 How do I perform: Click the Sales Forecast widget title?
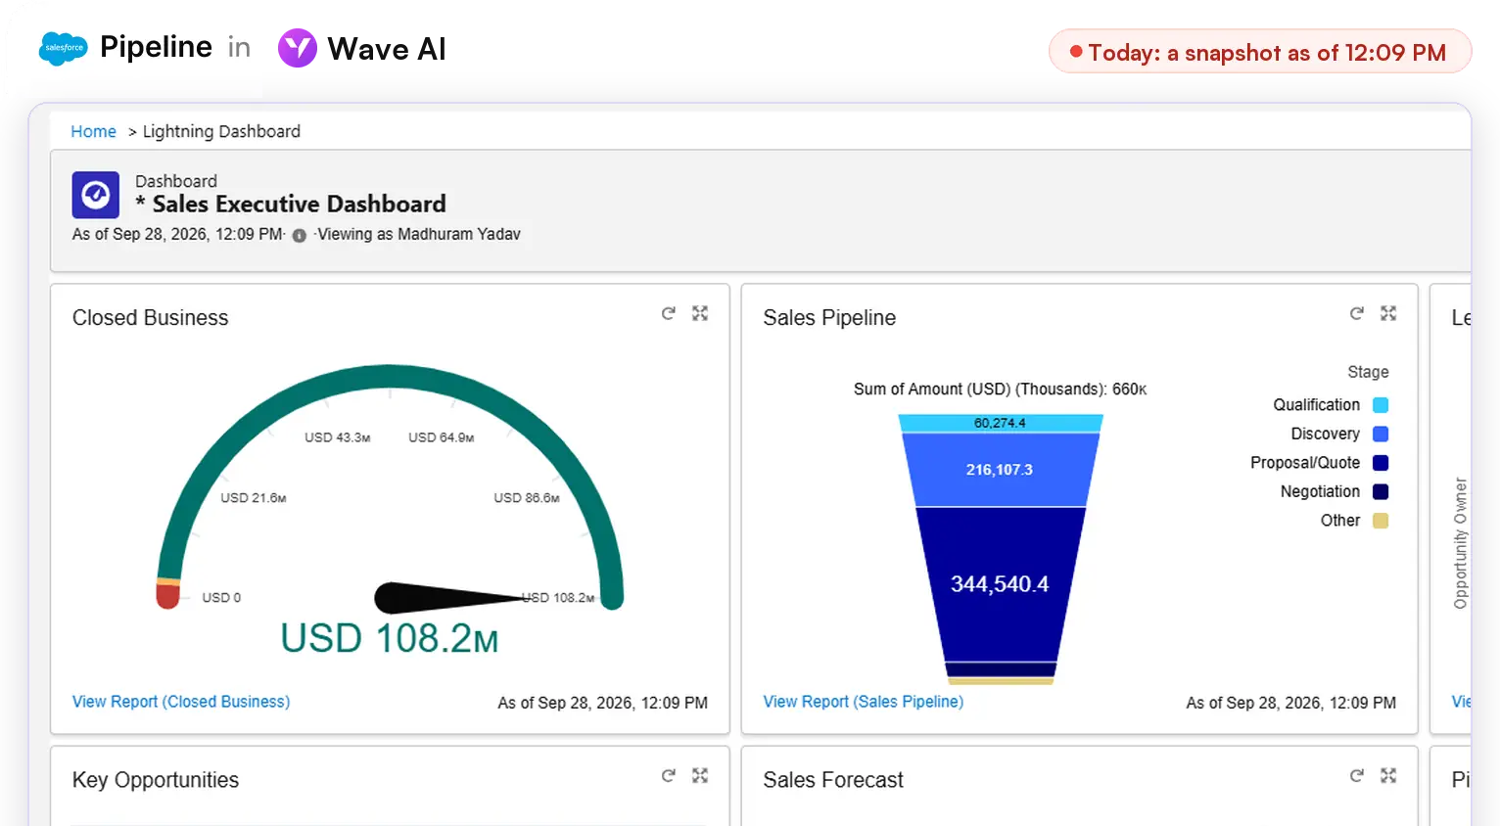coord(833,780)
